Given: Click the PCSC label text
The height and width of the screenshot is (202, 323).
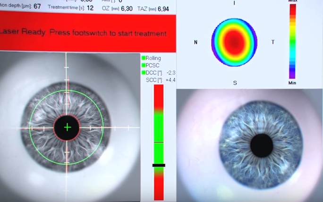Looking at the screenshot, I should point(153,66).
